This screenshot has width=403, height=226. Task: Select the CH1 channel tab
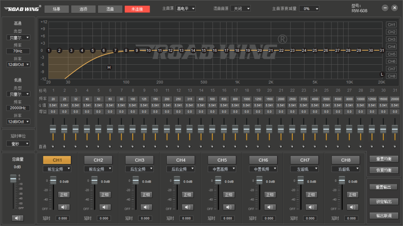tap(57, 160)
